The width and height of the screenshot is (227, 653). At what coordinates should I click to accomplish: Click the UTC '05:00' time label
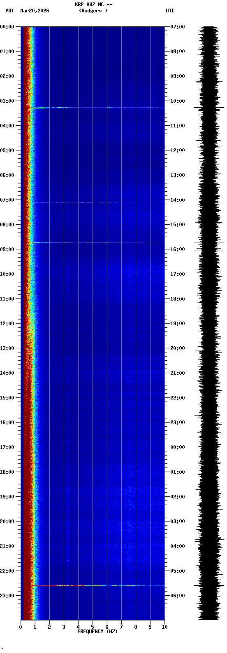click(x=178, y=571)
